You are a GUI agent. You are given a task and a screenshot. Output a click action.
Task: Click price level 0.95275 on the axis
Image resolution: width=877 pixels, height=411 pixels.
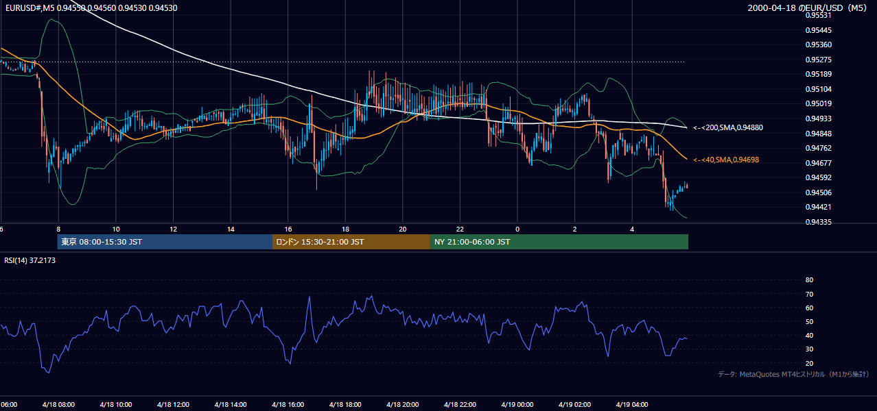(818, 60)
